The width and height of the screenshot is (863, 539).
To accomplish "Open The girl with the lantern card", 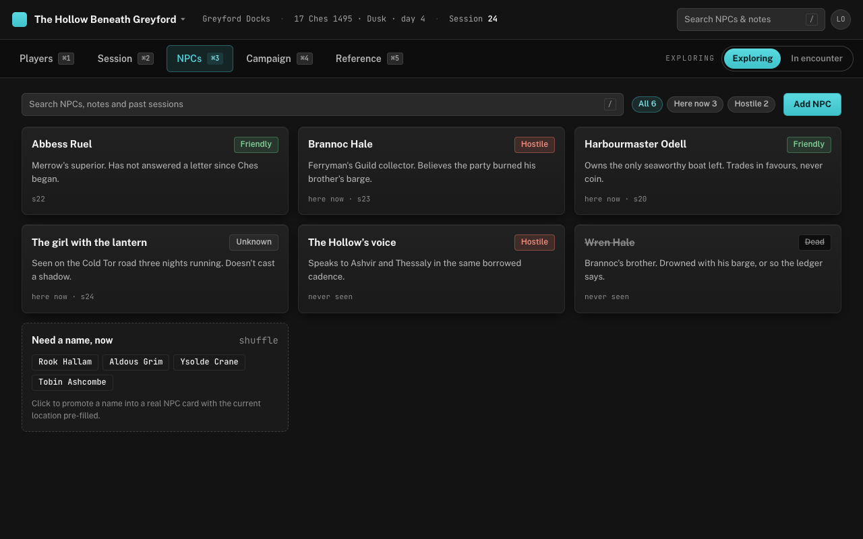I will (155, 269).
